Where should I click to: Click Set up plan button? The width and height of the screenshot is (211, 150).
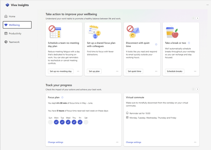click(94, 71)
